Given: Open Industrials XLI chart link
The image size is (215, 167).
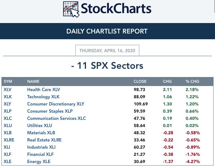Looking at the screenshot, I should pyautogui.click(x=41, y=147).
